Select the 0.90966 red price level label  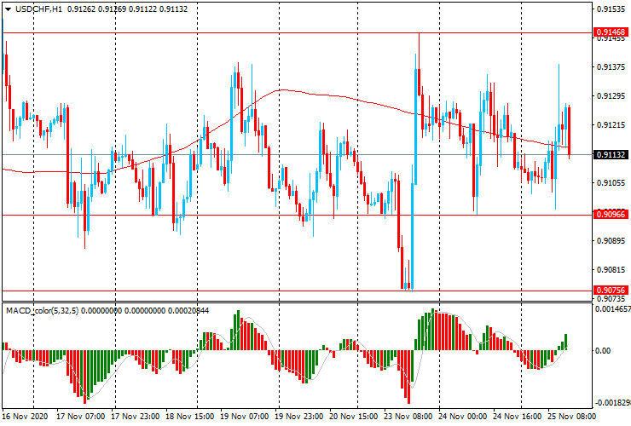(612, 216)
